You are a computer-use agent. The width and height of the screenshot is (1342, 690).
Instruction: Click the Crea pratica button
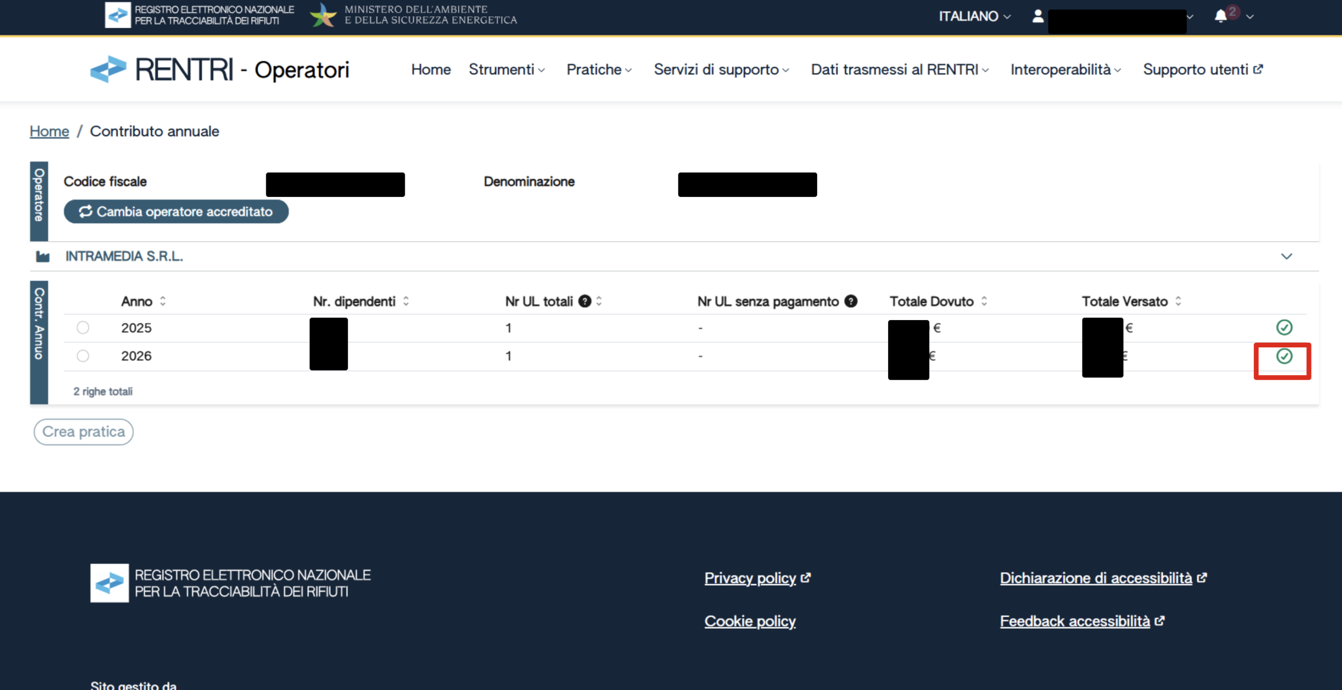tap(83, 432)
